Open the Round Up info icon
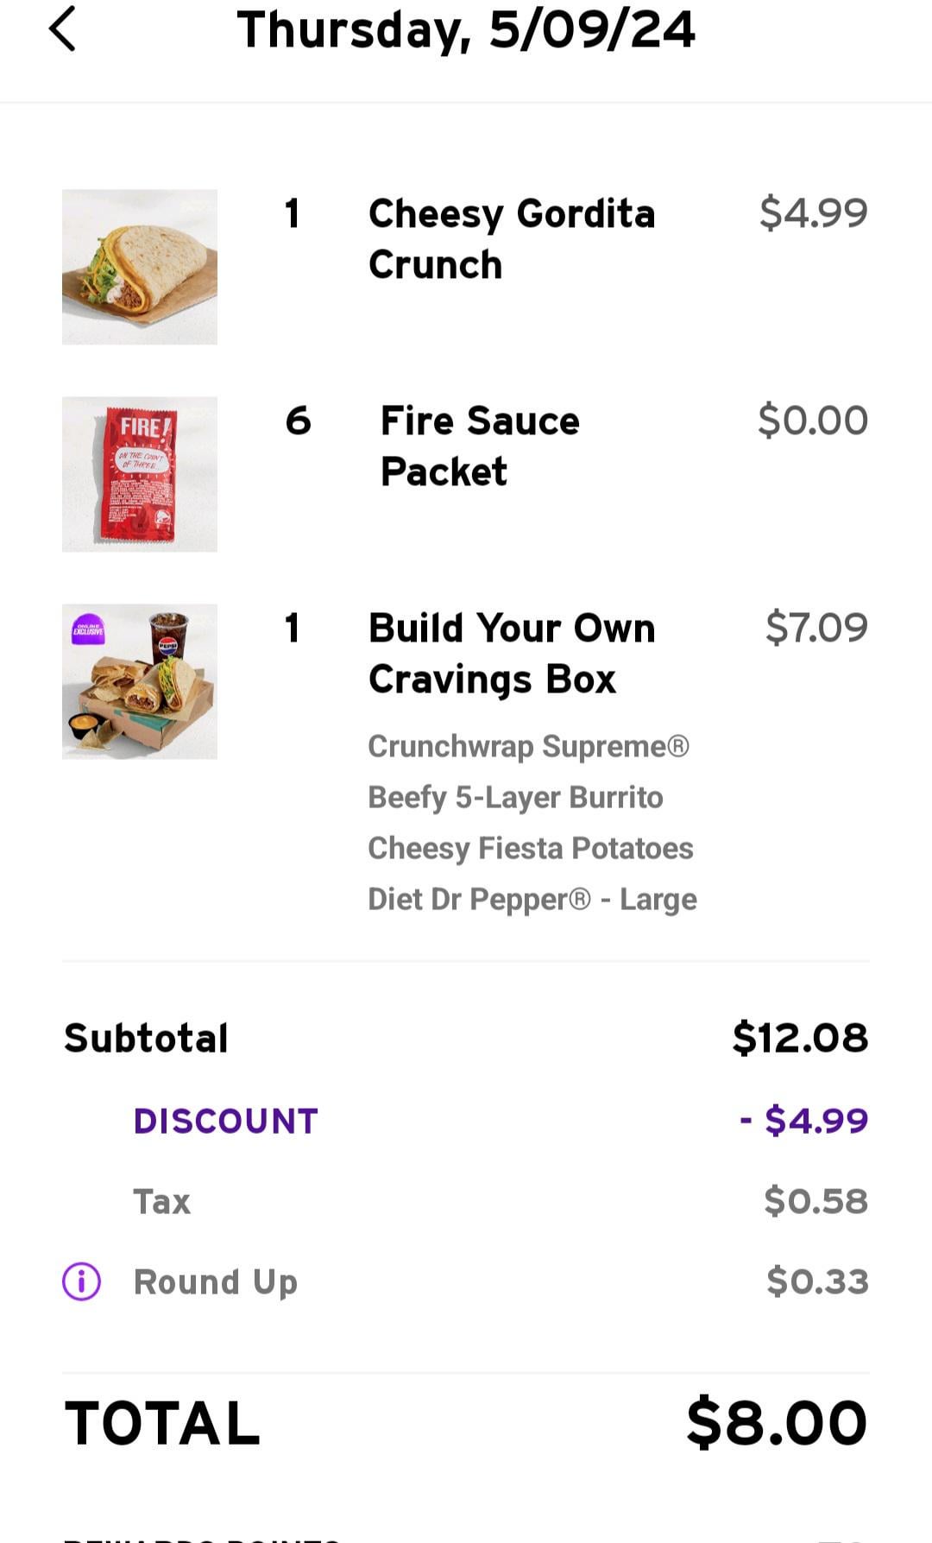This screenshot has height=1543, width=932. (x=82, y=1281)
